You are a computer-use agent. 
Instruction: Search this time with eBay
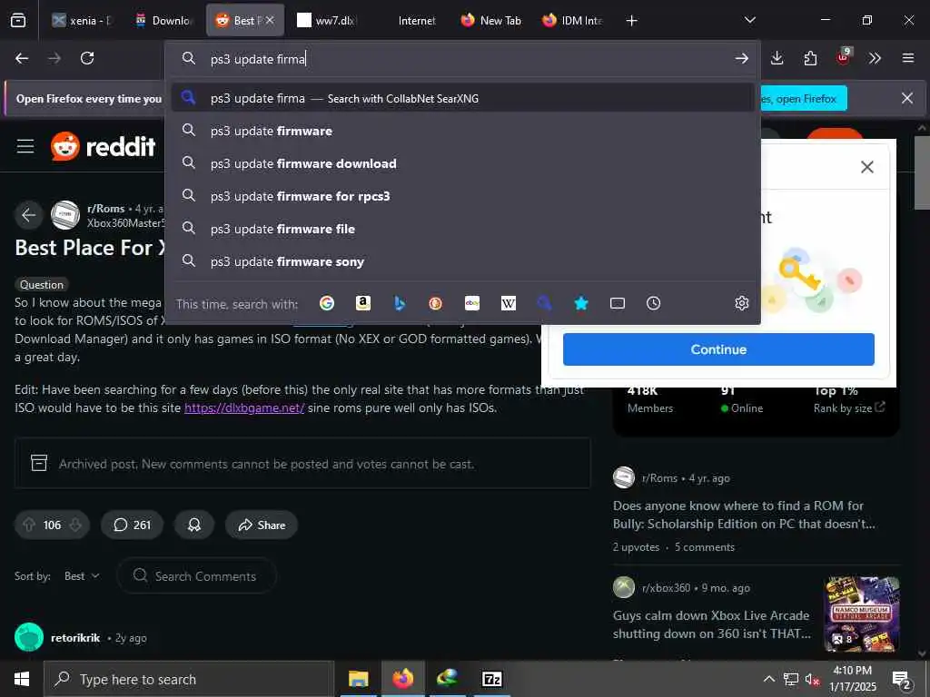472,303
